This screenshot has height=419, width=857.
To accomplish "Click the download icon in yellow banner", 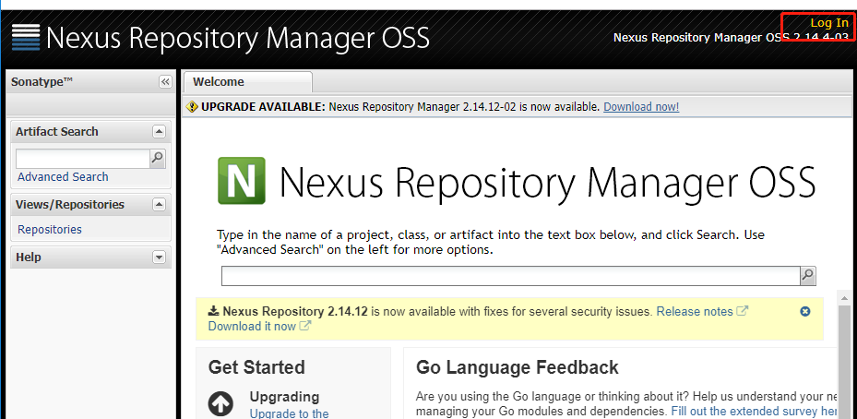I will point(213,311).
